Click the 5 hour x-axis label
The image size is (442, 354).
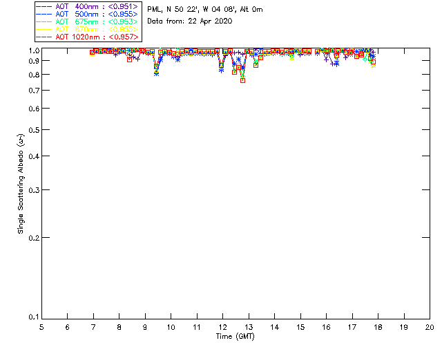[41, 327]
